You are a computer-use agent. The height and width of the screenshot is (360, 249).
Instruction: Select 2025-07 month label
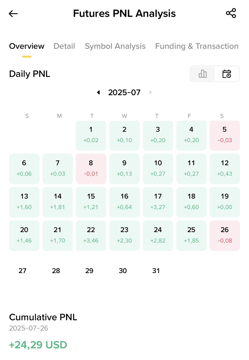click(x=124, y=92)
